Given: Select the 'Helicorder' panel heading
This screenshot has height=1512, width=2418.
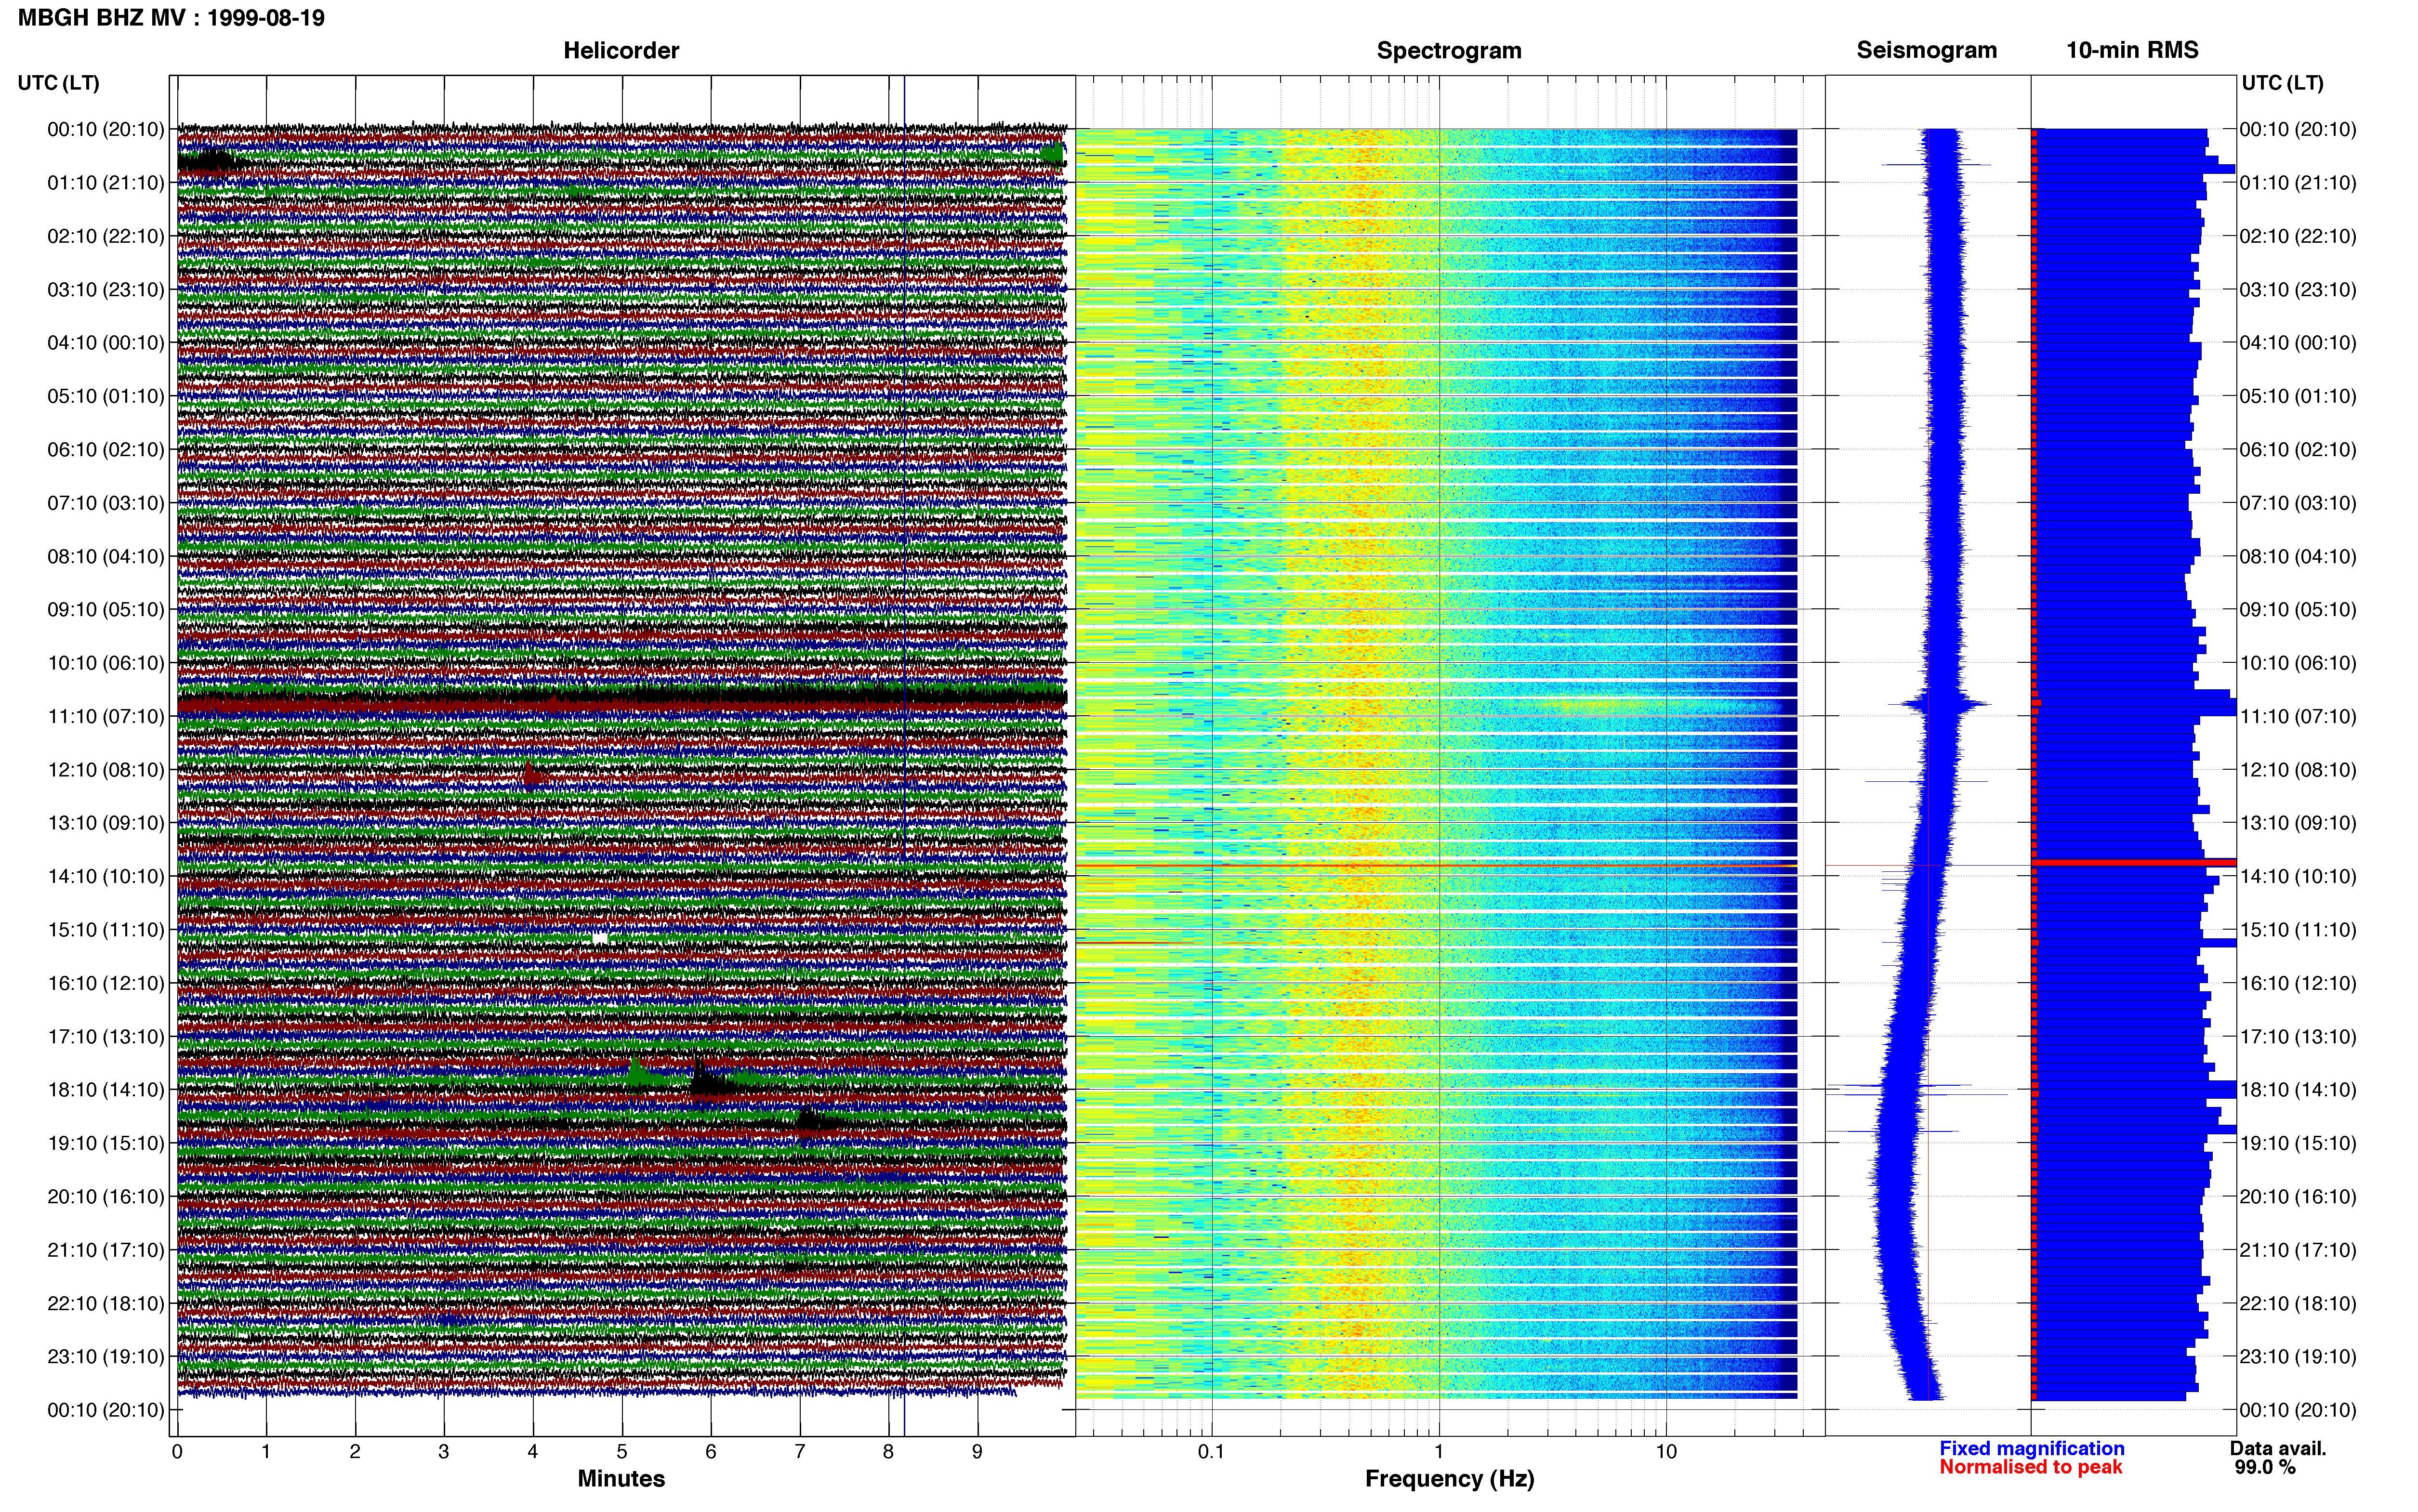Looking at the screenshot, I should [x=621, y=51].
